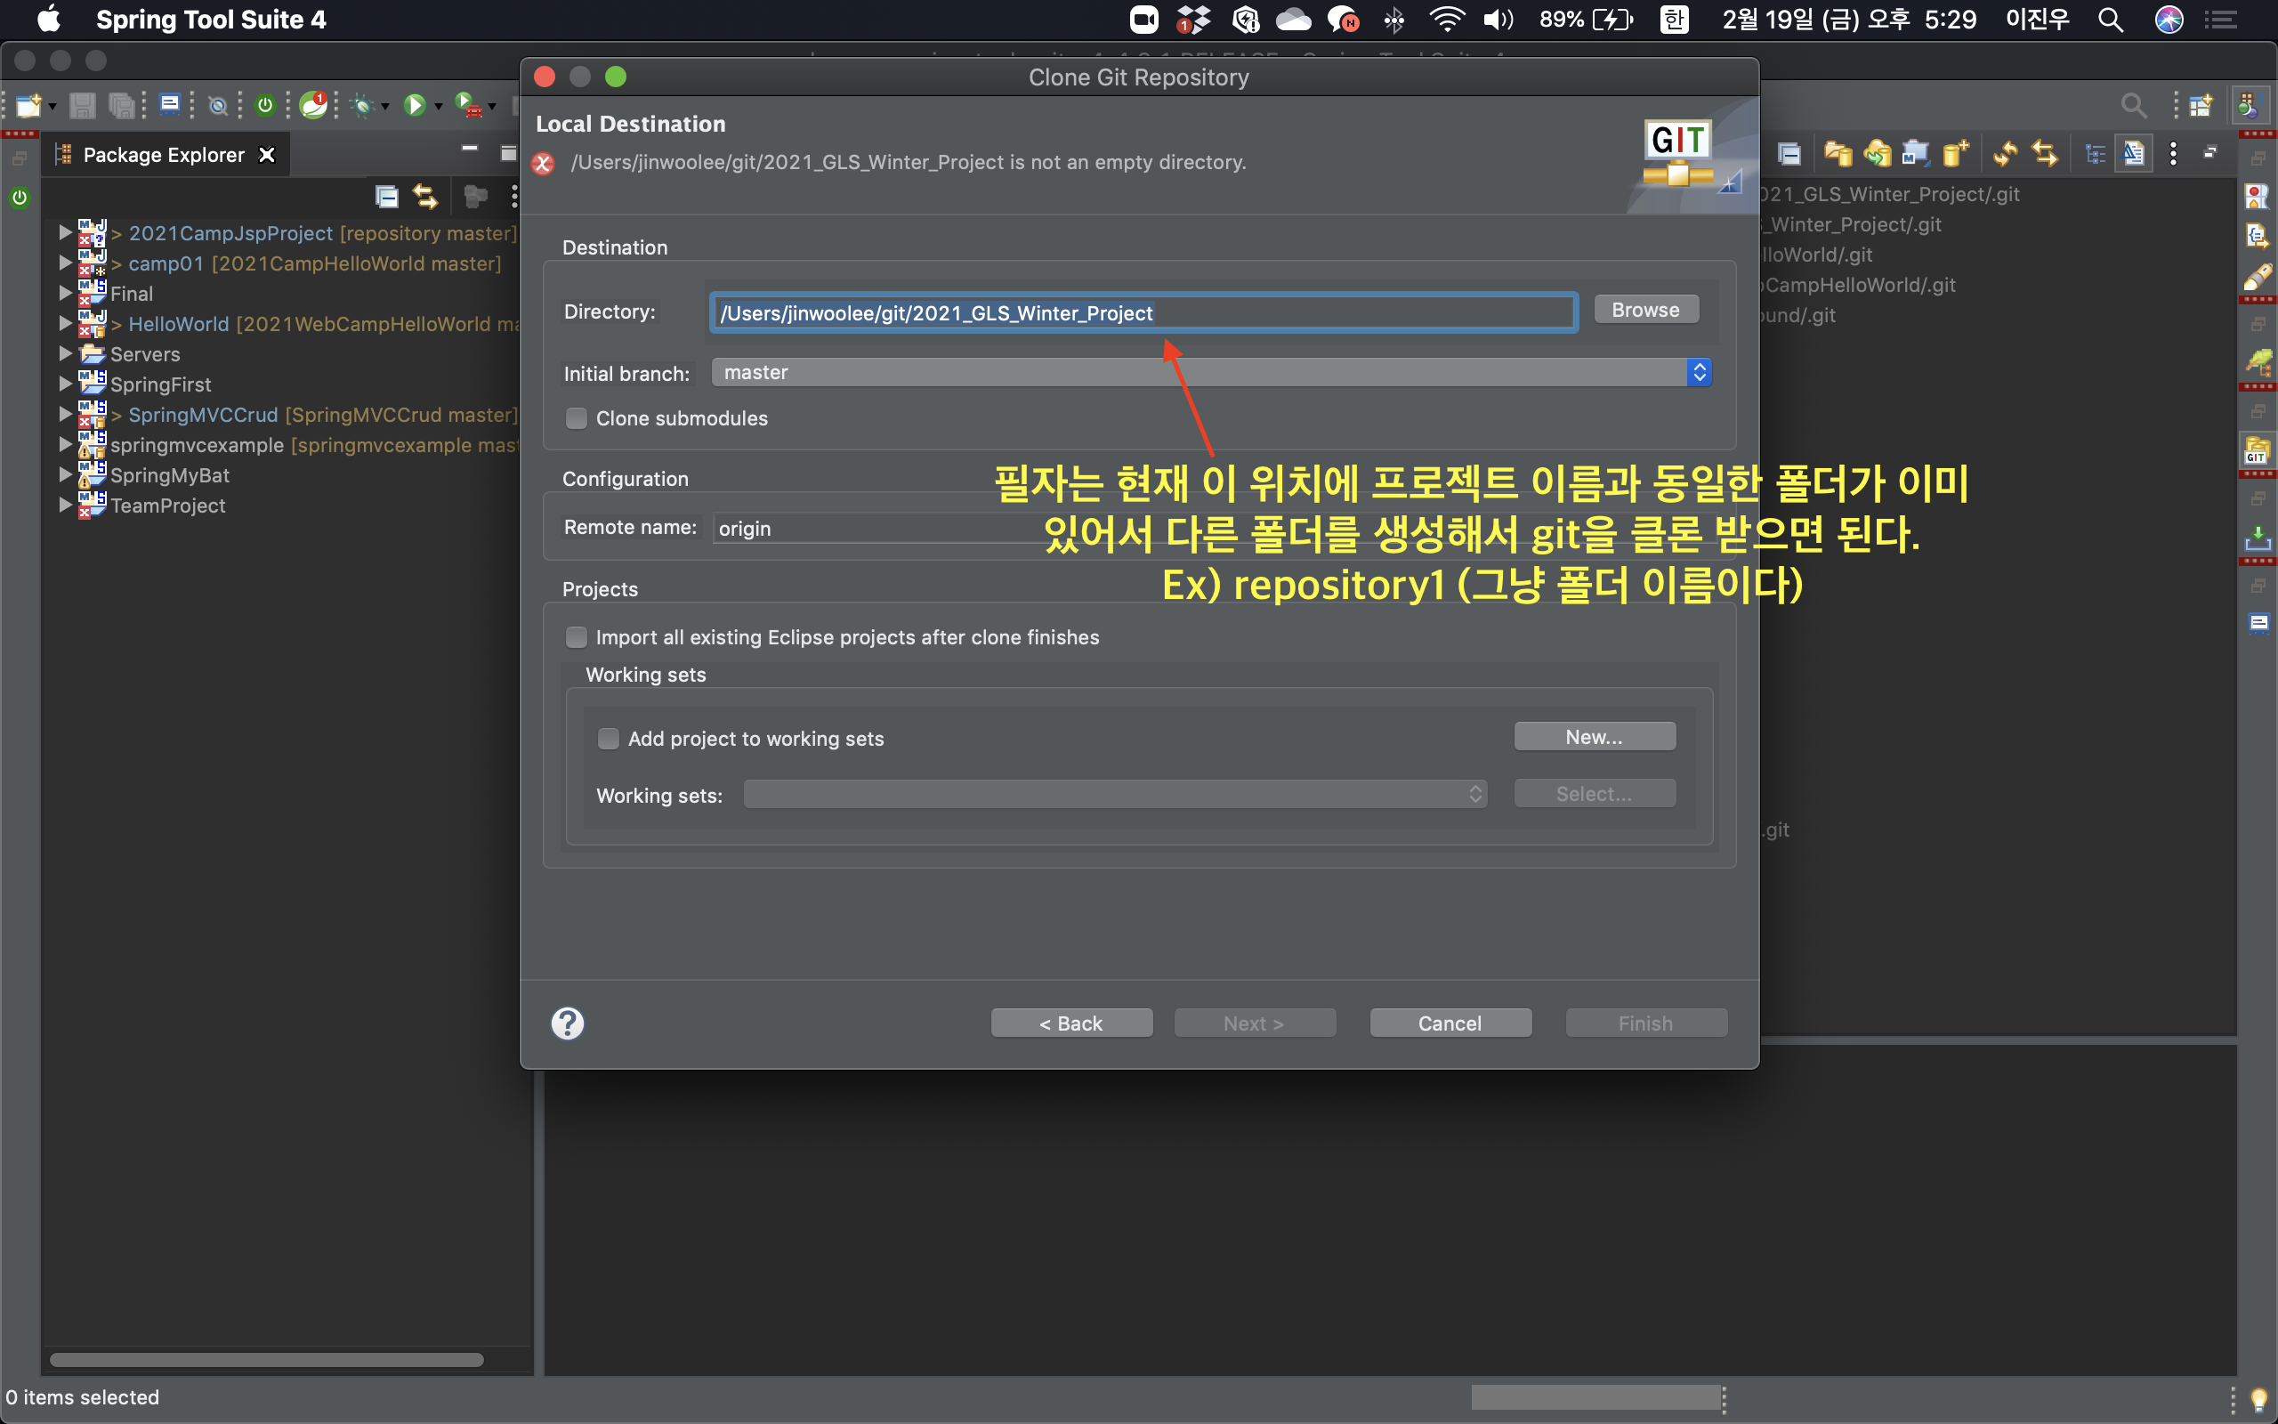
Task: Check Import all existing Eclipse projects option
Action: pos(576,637)
